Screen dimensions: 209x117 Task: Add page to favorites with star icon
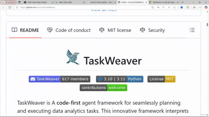[x=174, y=7]
